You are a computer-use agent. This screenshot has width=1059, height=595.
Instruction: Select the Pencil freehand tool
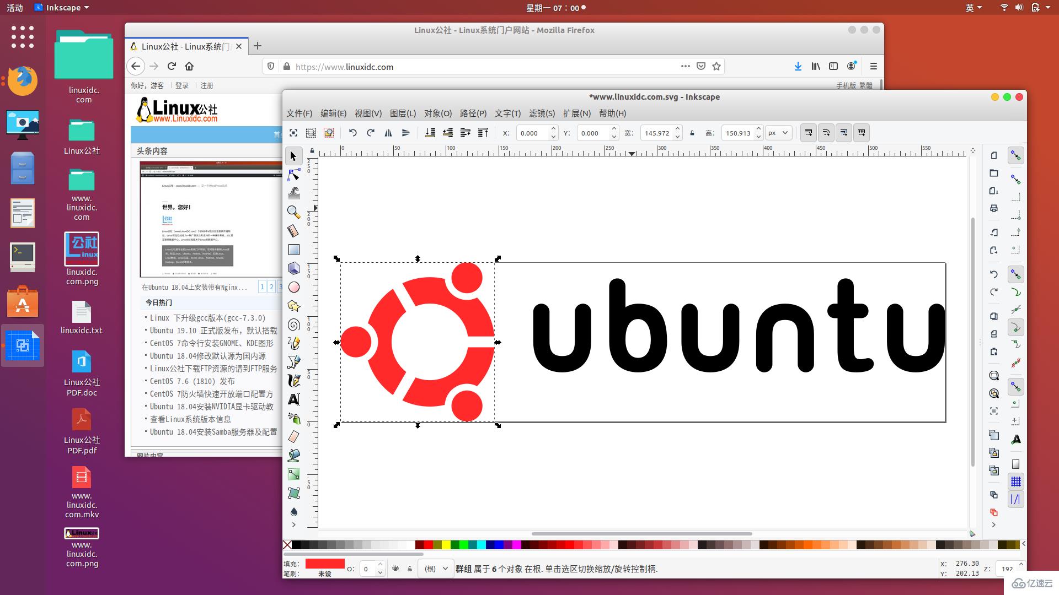point(293,343)
